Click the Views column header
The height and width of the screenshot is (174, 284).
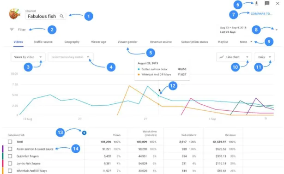117,135
